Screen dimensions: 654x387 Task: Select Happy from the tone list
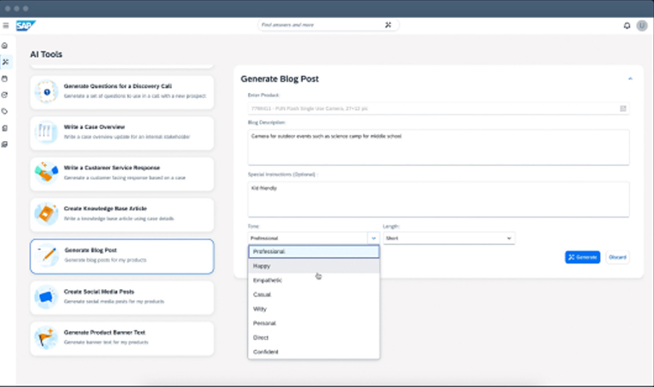pos(262,267)
